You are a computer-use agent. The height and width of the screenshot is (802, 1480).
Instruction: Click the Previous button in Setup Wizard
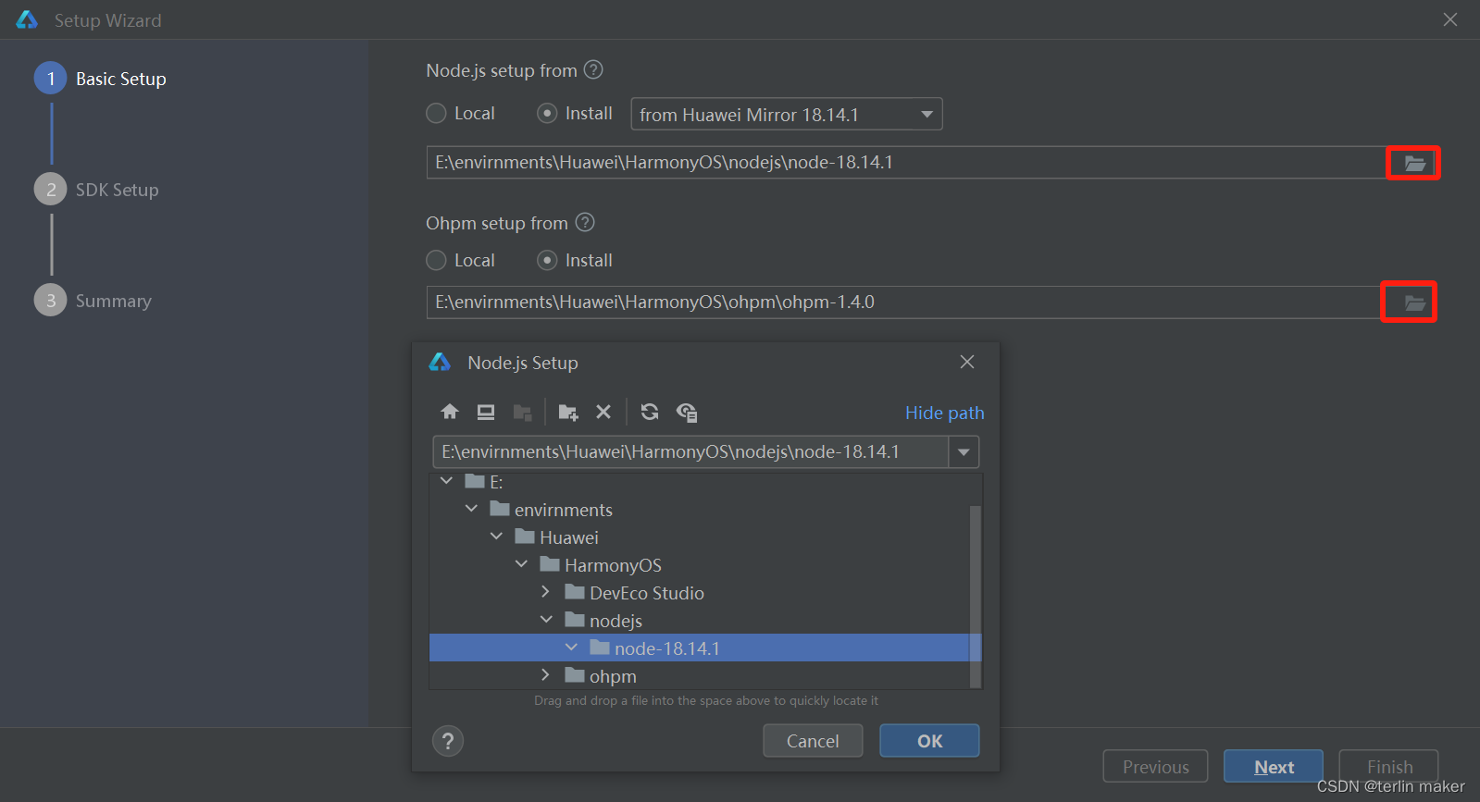tap(1156, 767)
